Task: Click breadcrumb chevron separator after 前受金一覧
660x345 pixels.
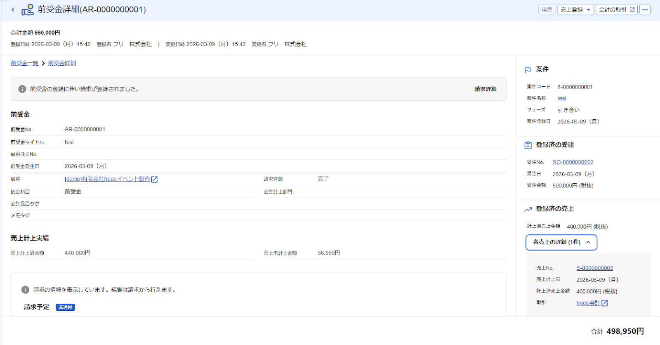Action: click(x=43, y=63)
